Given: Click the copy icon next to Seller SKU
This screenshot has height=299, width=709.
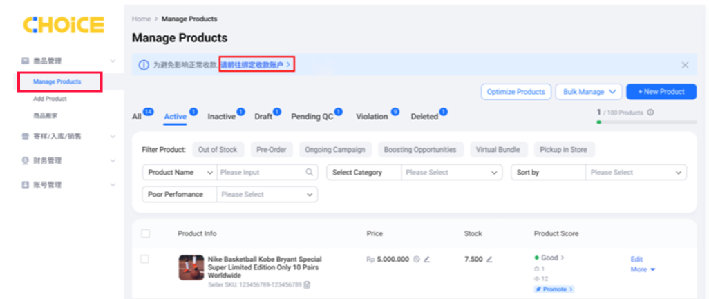Looking at the screenshot, I should point(308,284).
